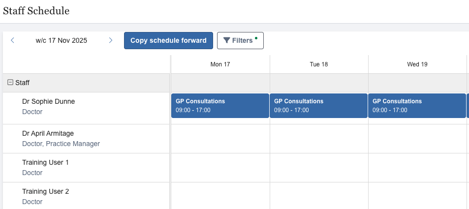The height and width of the screenshot is (209, 469).
Task: Click the funnel Filters icon
Action: pyautogui.click(x=226, y=40)
